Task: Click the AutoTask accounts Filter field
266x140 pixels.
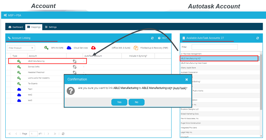Action: (214, 47)
